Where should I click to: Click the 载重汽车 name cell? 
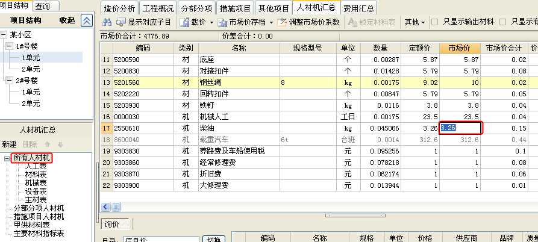(x=239, y=140)
